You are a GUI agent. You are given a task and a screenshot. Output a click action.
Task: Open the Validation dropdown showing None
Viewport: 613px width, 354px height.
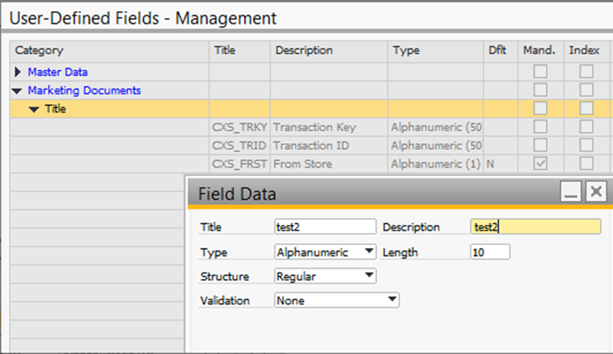click(x=336, y=300)
